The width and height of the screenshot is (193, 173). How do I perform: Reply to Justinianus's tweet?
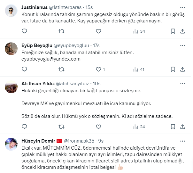tap(25, 31)
